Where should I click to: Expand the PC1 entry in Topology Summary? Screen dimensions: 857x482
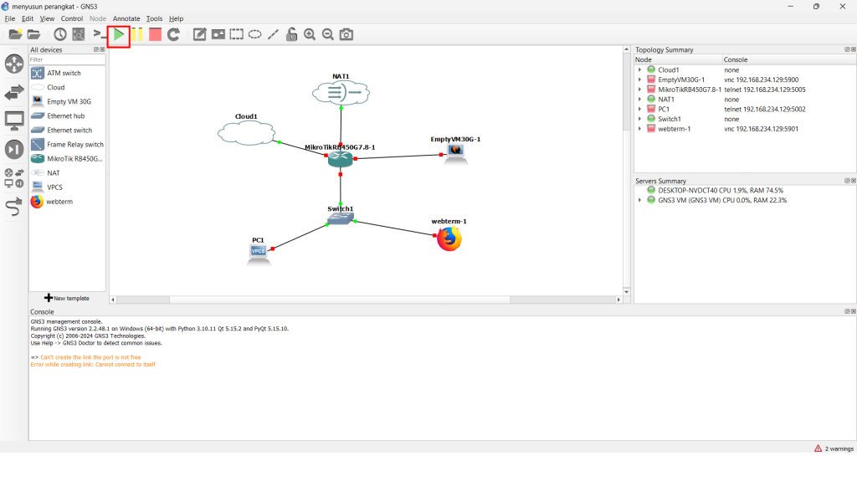point(640,109)
